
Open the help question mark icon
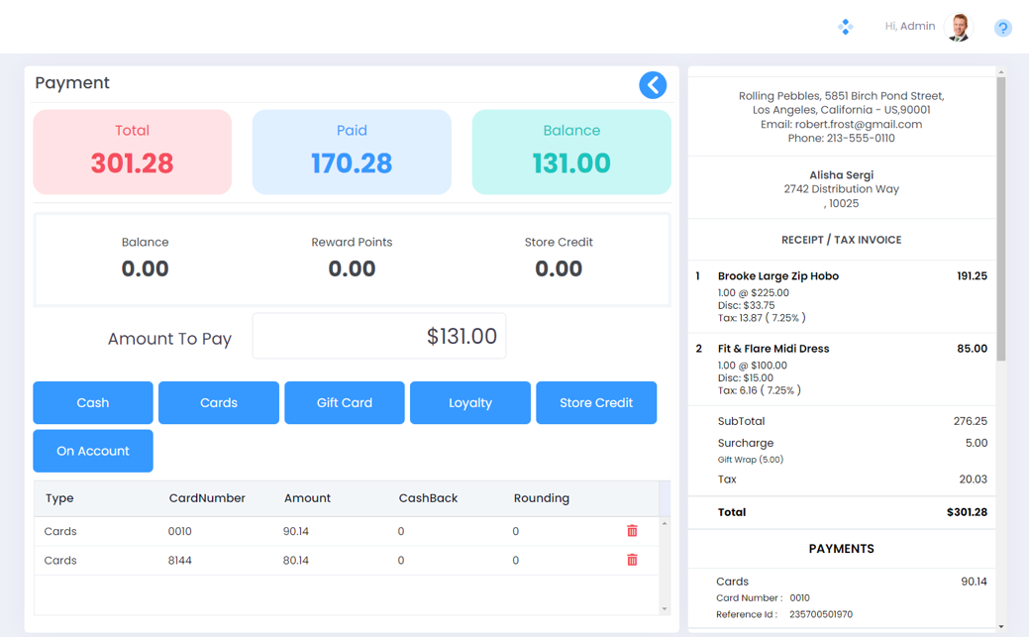click(x=1002, y=28)
